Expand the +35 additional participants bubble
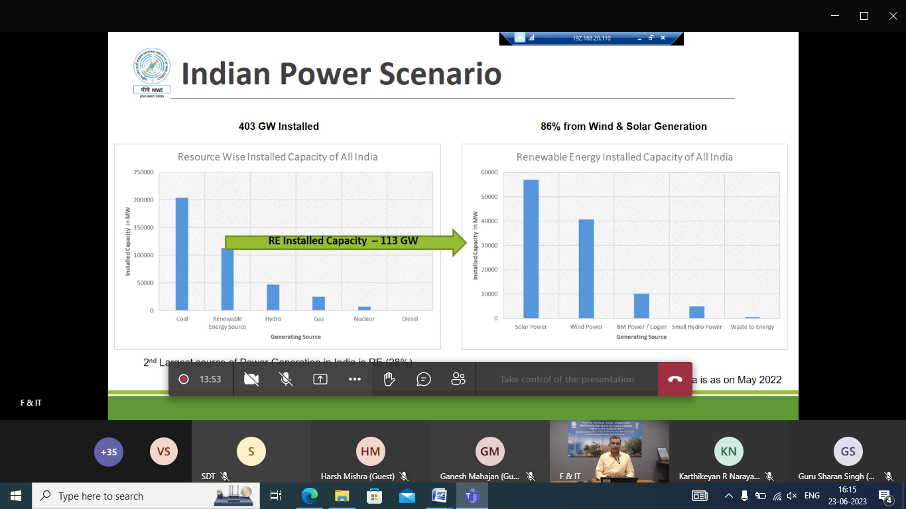The height and width of the screenshot is (509, 906). pos(109,452)
